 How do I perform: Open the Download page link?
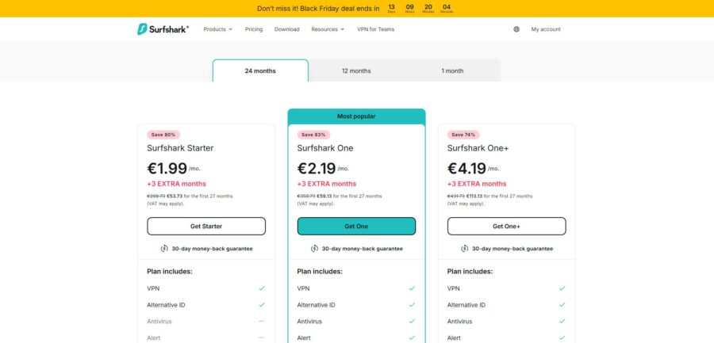coord(287,29)
